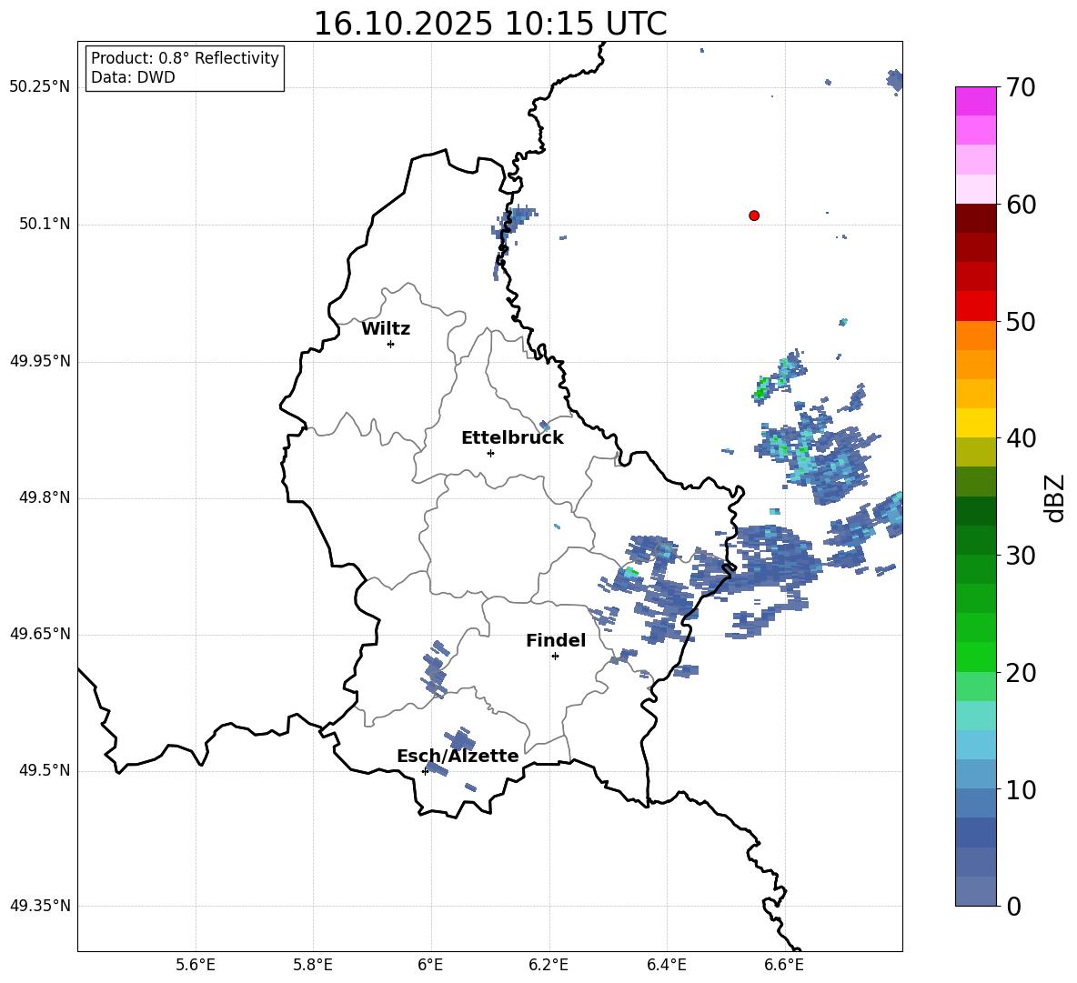Select the Findel city label
Image resolution: width=1077 pixels, height=983 pixels.
(556, 640)
